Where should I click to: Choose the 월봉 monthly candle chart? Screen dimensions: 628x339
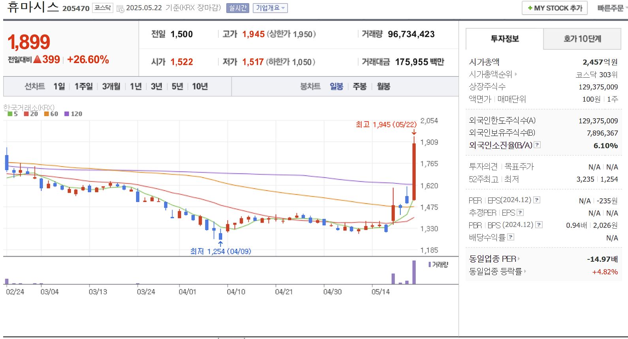384,86
